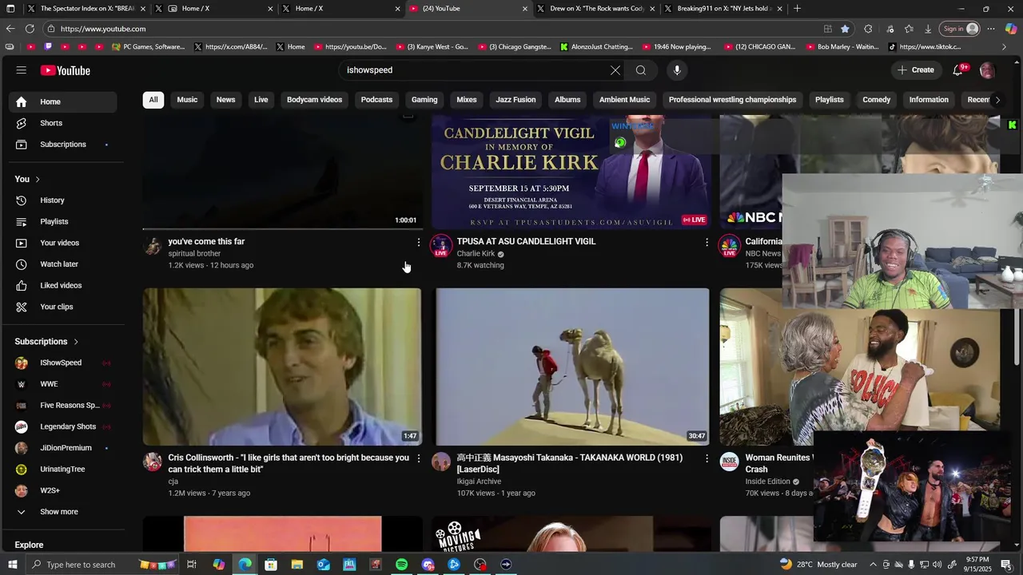The height and width of the screenshot is (575, 1023).
Task: Click the YouTube logo
Action: (66, 70)
